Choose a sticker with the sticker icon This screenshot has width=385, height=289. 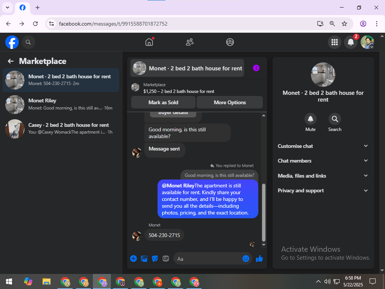(155, 259)
